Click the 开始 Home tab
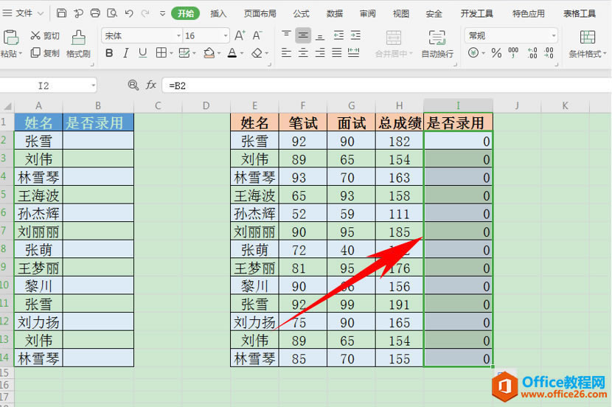 [185, 14]
